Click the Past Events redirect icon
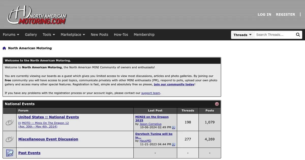305x160 pixels. click(9, 153)
